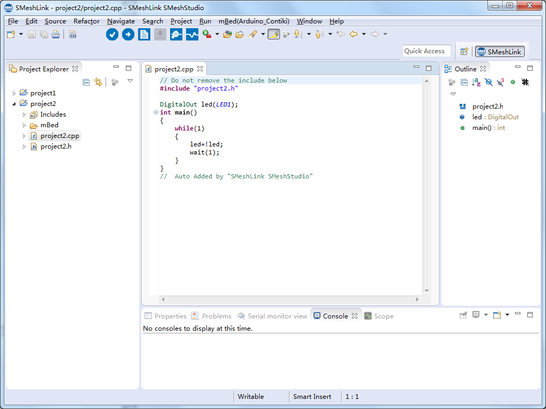Image resolution: width=546 pixels, height=409 pixels.
Task: Expand project2.cpp in Project Explorer
Action: coord(24,136)
